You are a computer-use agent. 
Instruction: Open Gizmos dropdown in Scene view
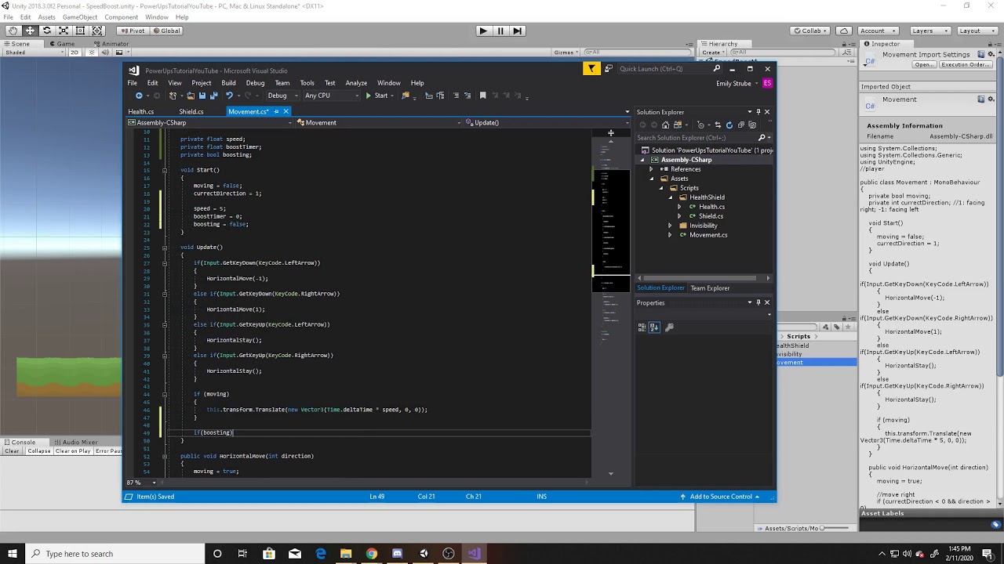566,52
